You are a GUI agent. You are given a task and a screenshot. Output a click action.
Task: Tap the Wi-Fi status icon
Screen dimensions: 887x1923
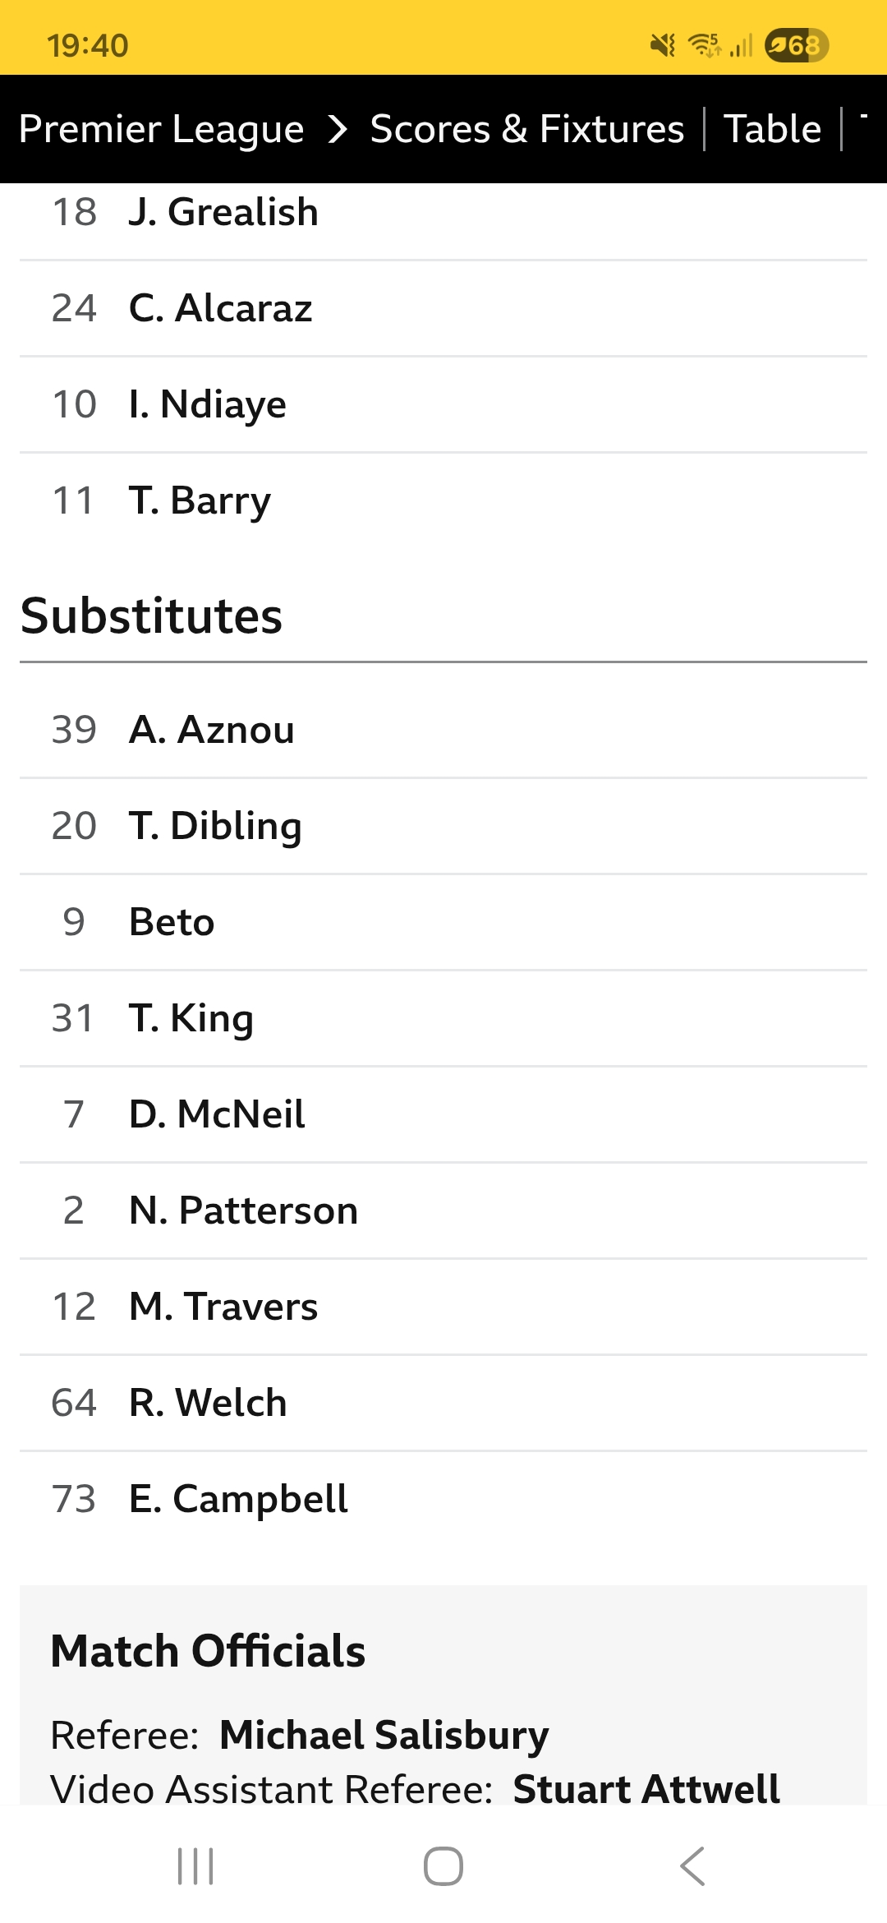[704, 45]
